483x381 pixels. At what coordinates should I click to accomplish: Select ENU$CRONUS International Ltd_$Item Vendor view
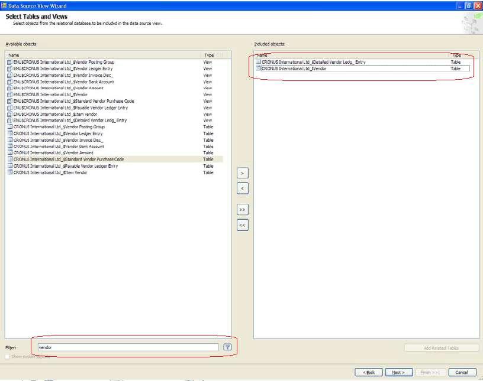(x=115, y=115)
